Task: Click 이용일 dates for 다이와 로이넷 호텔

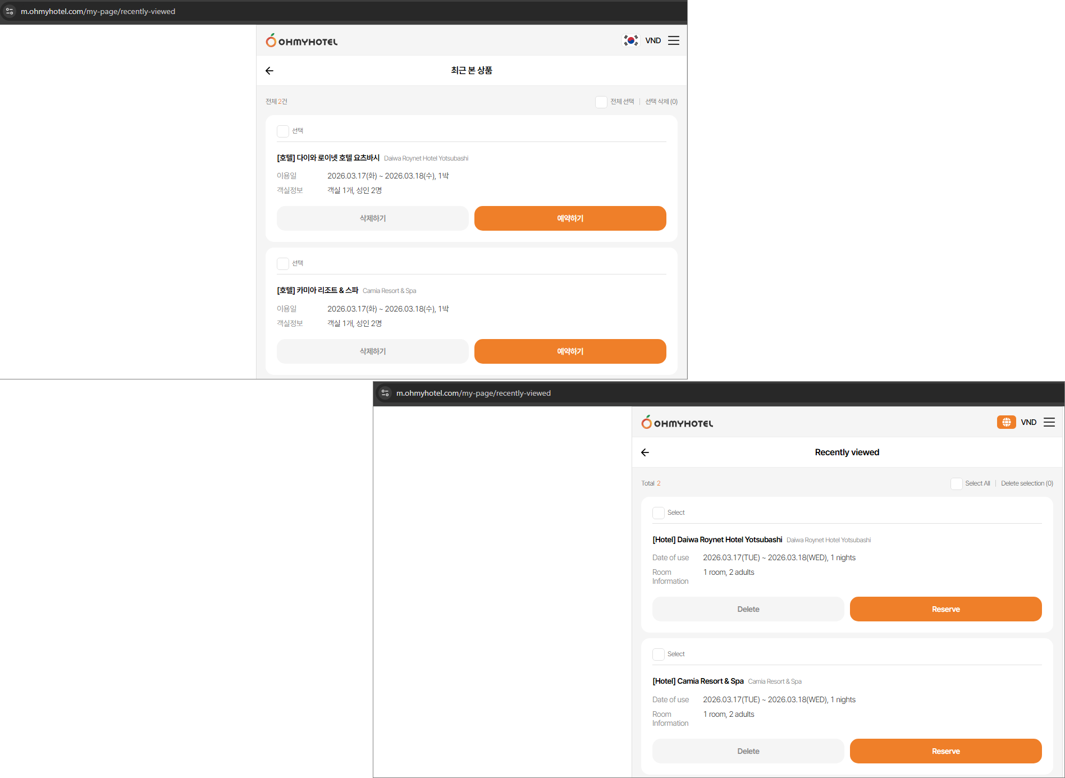Action: point(388,176)
